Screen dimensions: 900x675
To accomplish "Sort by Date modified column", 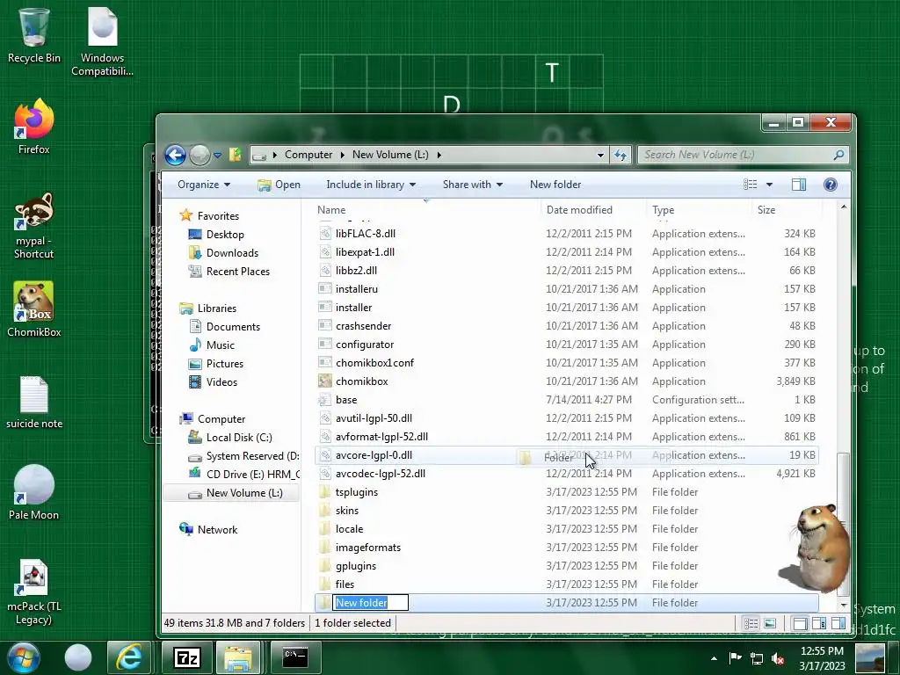I will [593, 210].
